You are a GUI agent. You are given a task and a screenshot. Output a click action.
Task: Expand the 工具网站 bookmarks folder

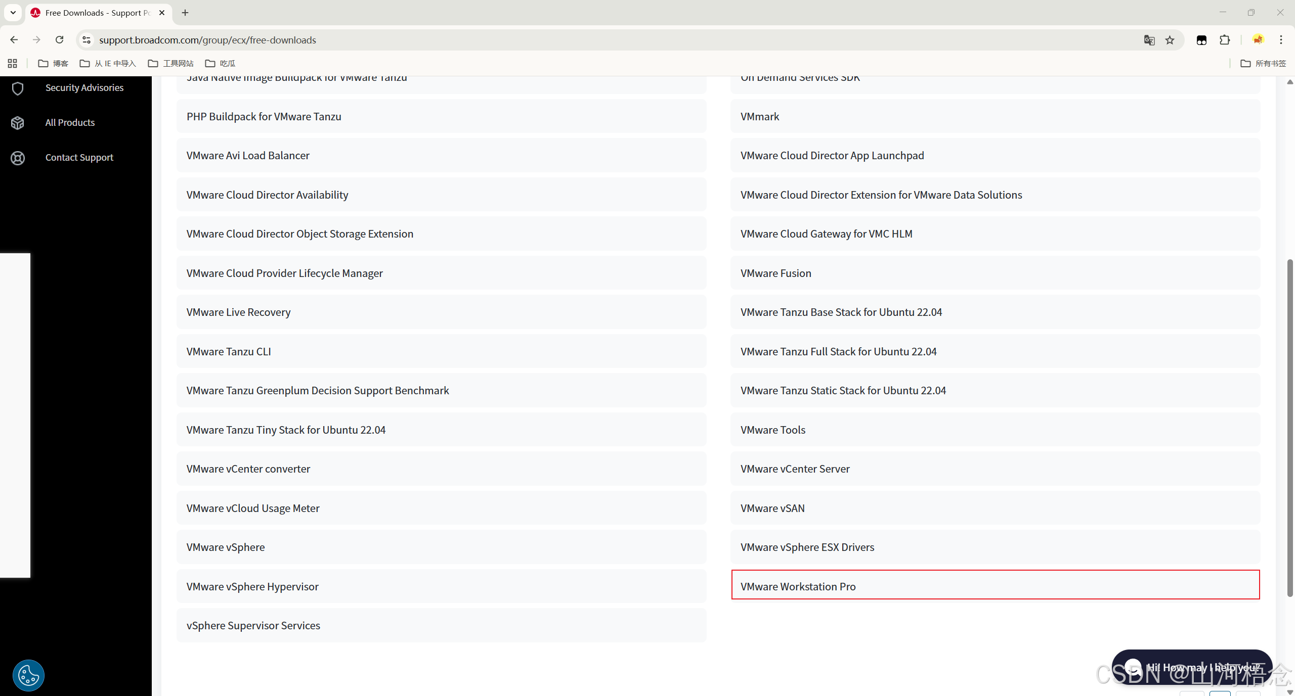(170, 63)
